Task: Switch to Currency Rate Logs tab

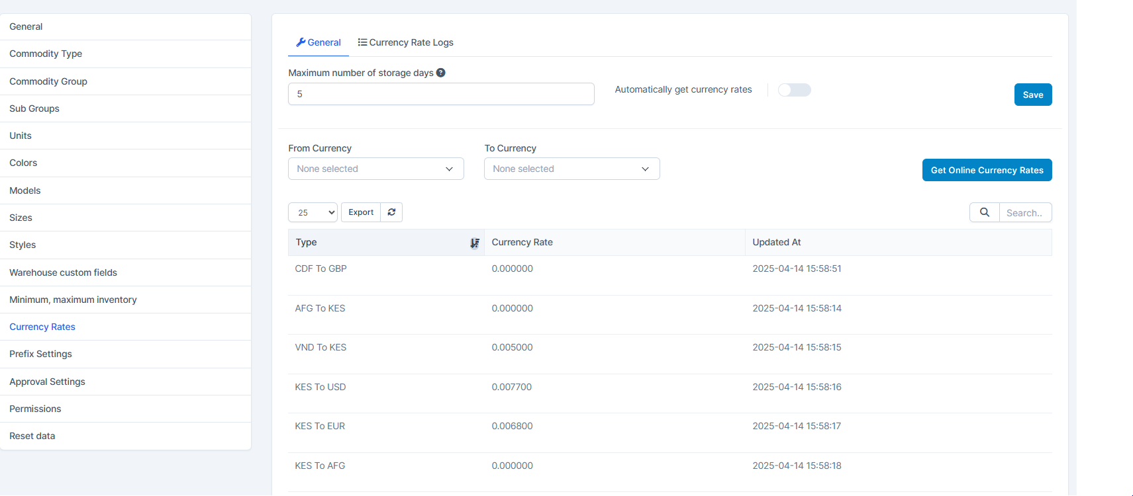Action: coord(405,42)
